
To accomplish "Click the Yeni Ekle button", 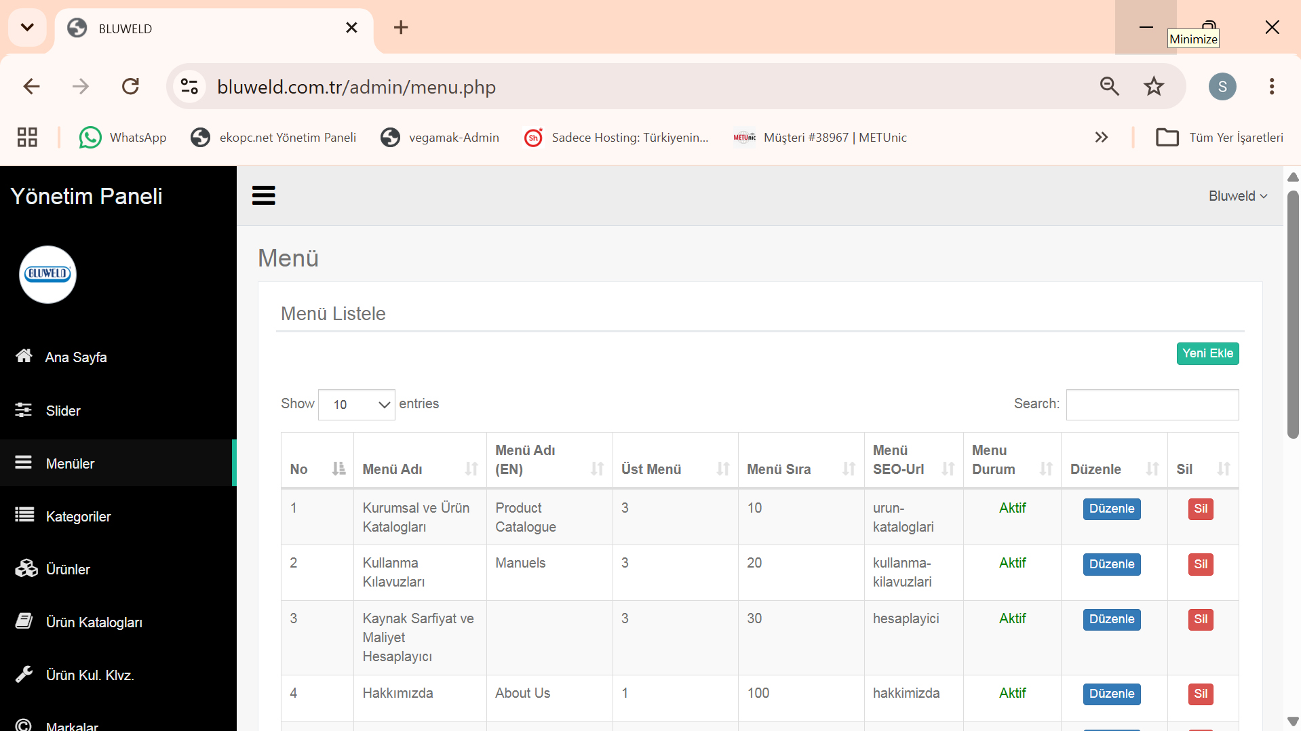I will [1207, 353].
